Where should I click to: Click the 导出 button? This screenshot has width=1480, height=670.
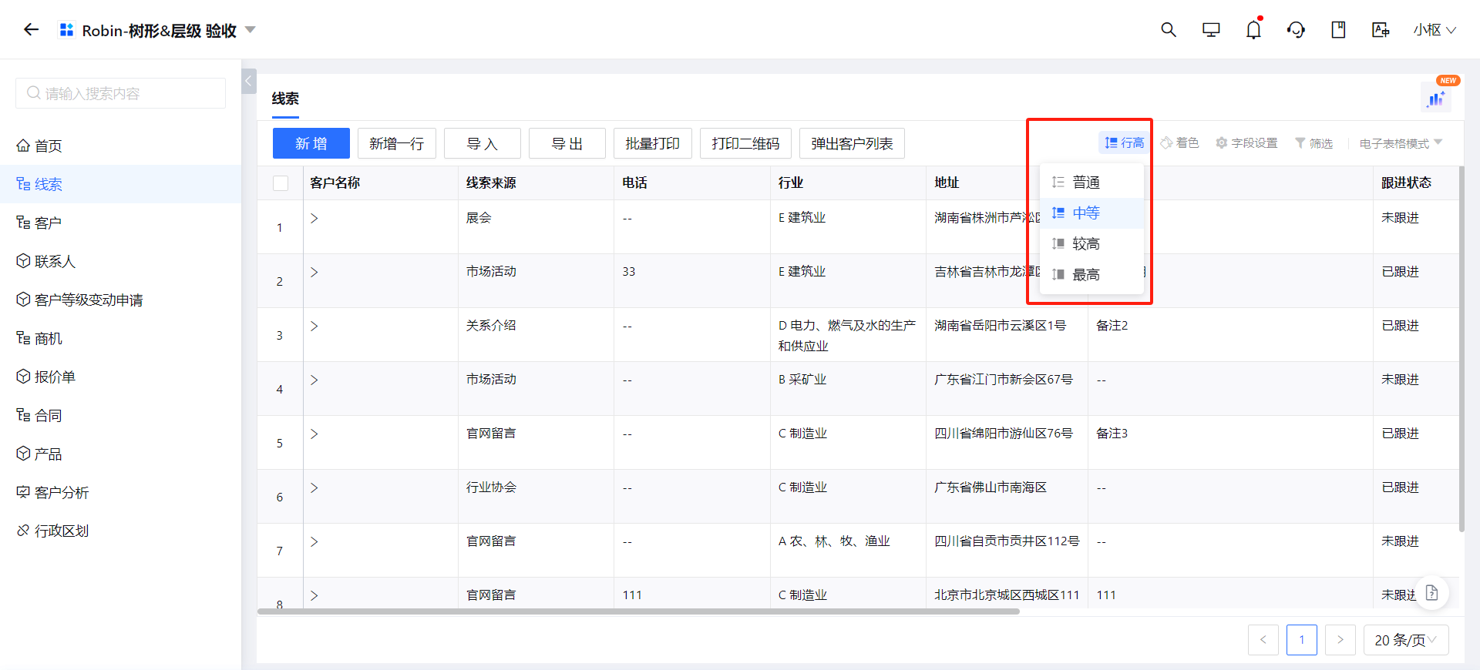click(567, 143)
